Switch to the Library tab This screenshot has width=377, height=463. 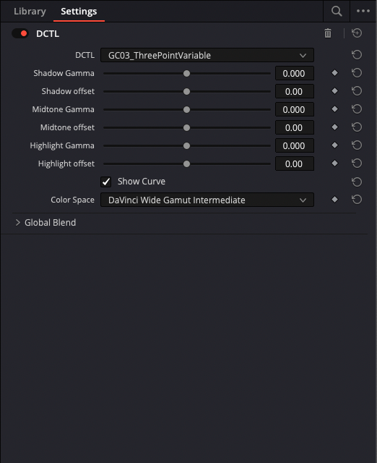pos(30,12)
